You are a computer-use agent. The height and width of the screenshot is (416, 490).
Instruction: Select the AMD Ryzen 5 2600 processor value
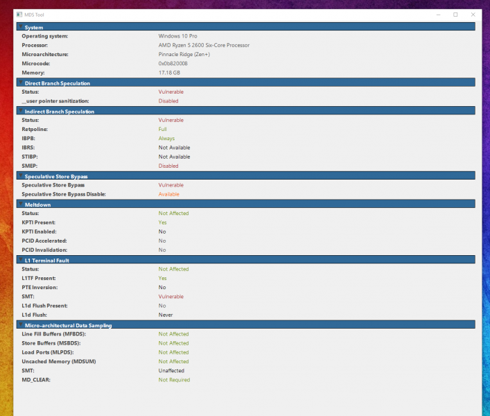point(204,45)
